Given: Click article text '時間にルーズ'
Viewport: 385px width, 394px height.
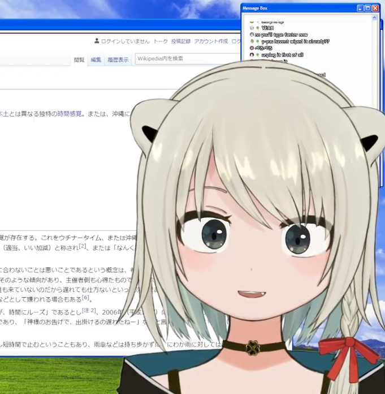Looking at the screenshot, I should [27, 312].
